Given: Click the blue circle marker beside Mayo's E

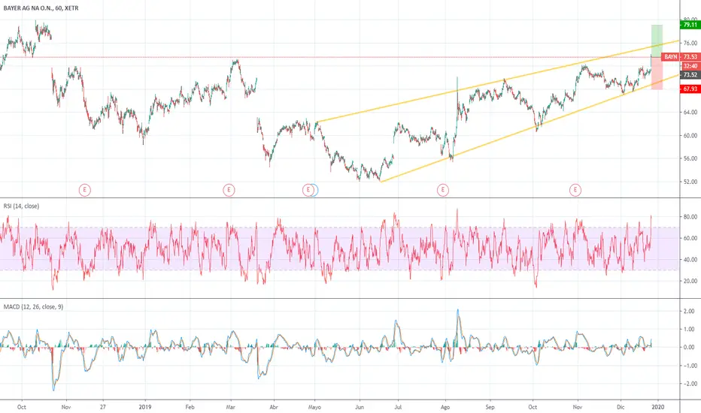Looking at the screenshot, I should [314, 190].
